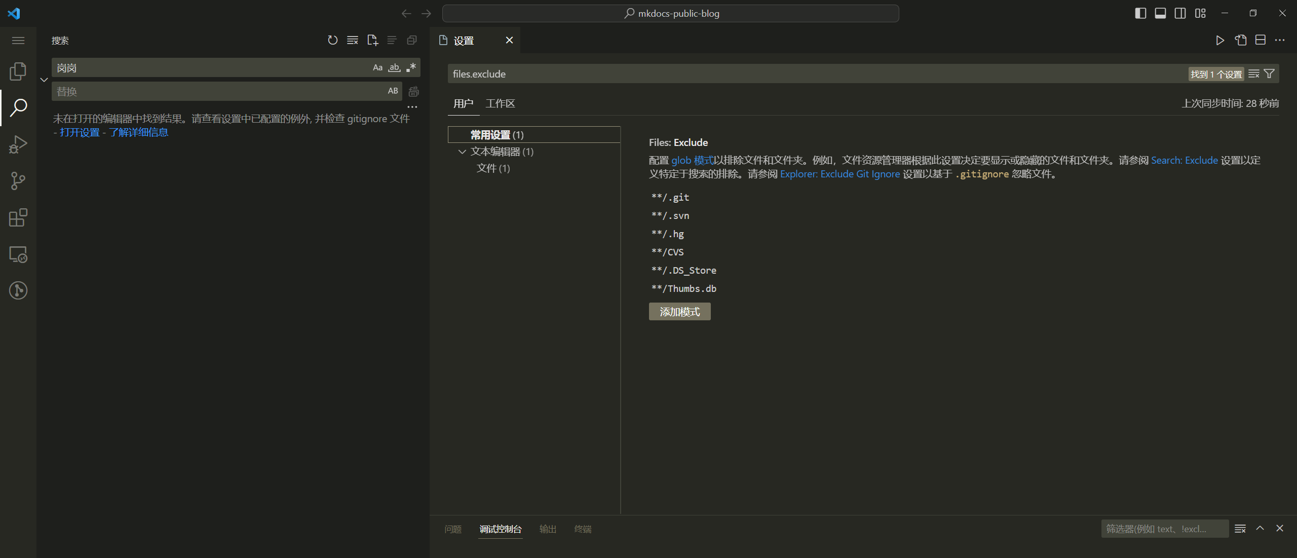Refresh the search results
The image size is (1297, 558).
(x=332, y=40)
